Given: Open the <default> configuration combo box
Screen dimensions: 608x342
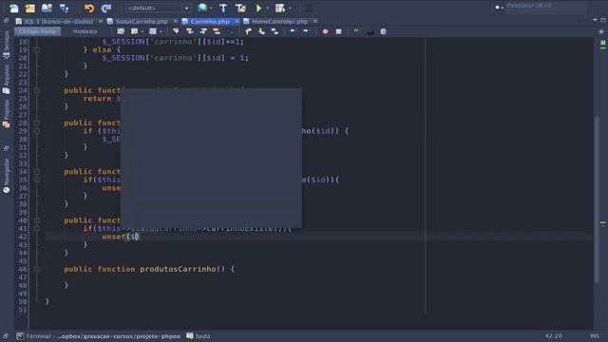Looking at the screenshot, I should tap(158, 8).
